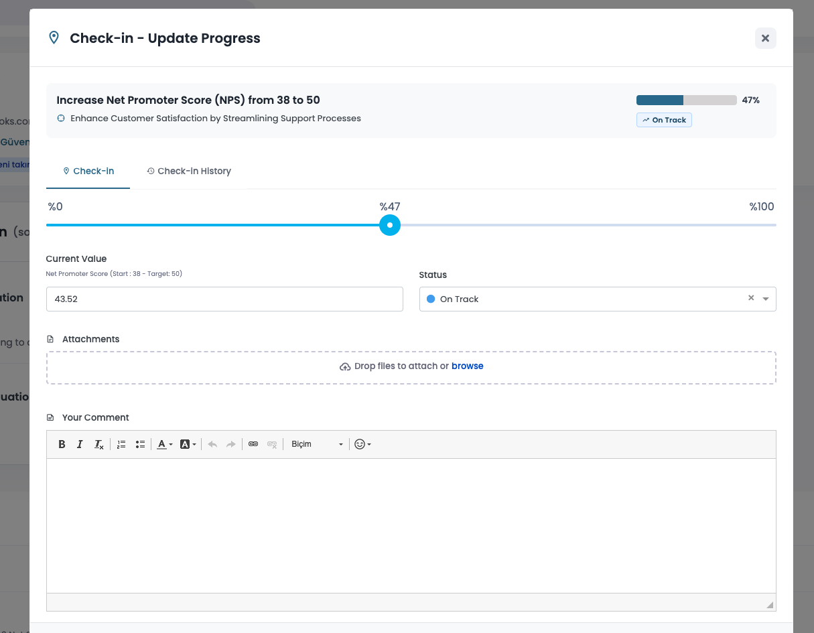
Task: Insert a bulleted list
Action: (x=140, y=444)
